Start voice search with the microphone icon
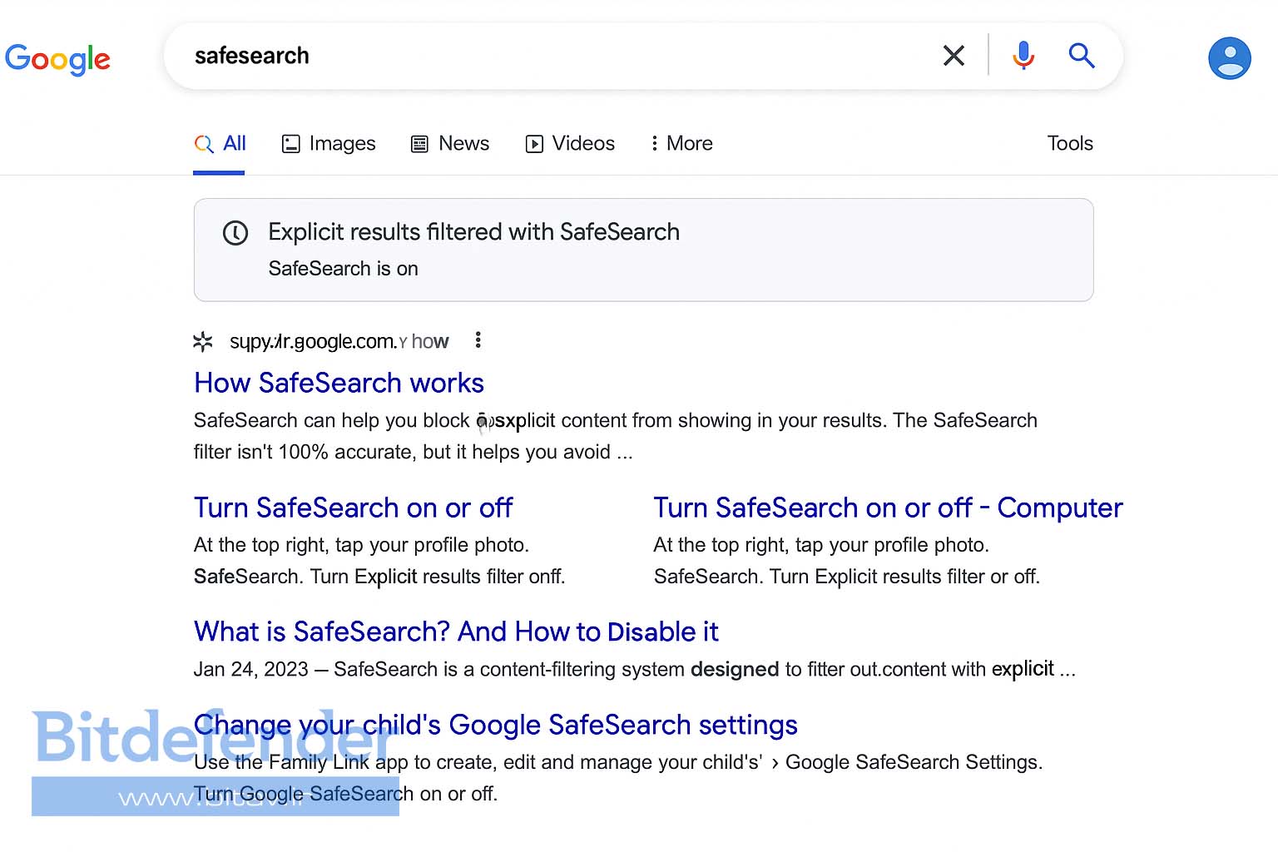The width and height of the screenshot is (1278, 852). coord(1023,56)
